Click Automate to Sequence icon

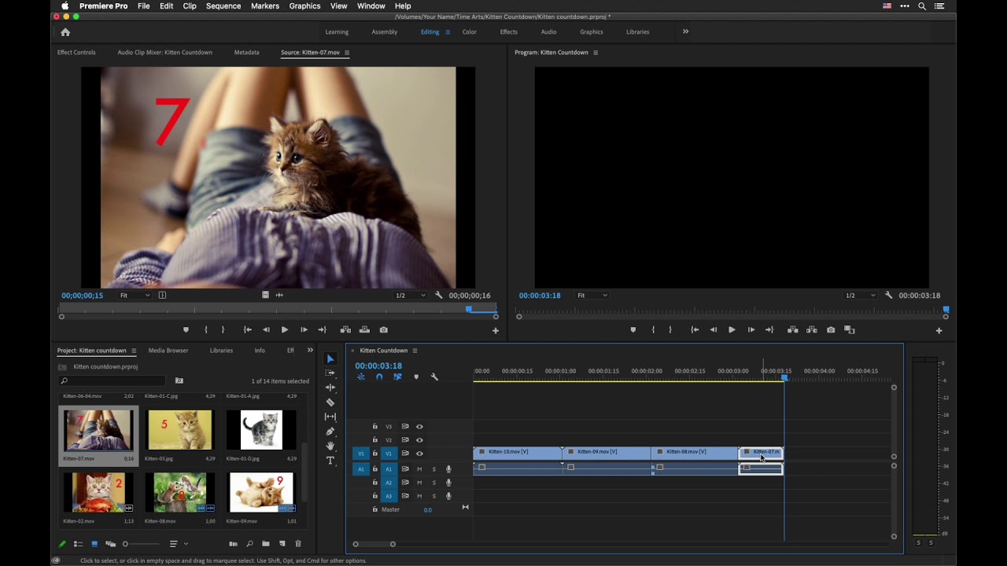coord(233,543)
